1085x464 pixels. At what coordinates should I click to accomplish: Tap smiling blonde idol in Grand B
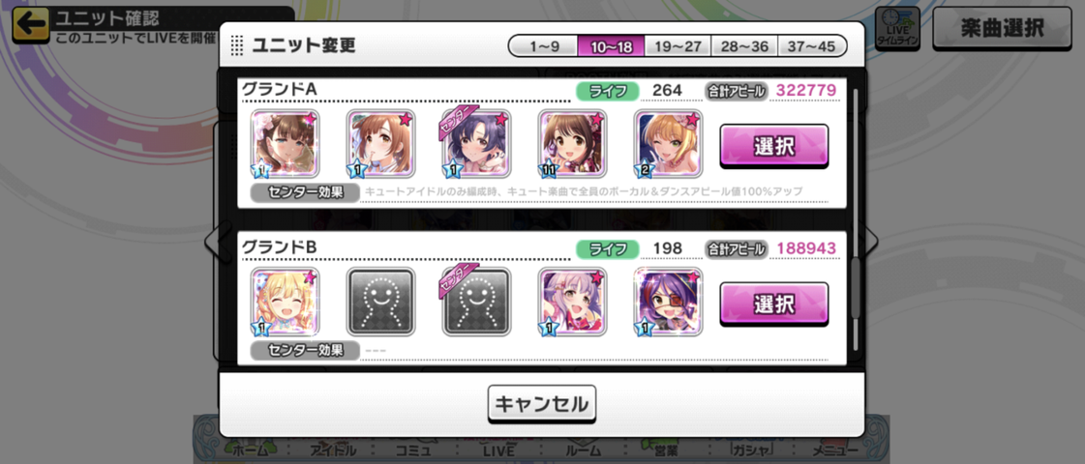[286, 302]
